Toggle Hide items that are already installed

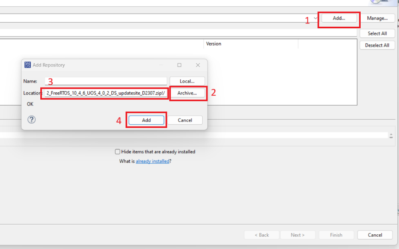117,152
